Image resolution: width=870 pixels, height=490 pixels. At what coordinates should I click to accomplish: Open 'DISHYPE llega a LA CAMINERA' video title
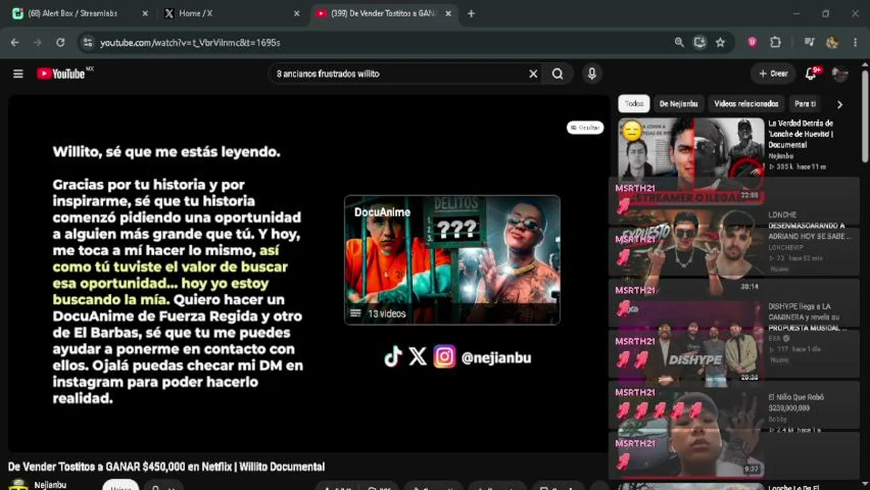tap(807, 317)
